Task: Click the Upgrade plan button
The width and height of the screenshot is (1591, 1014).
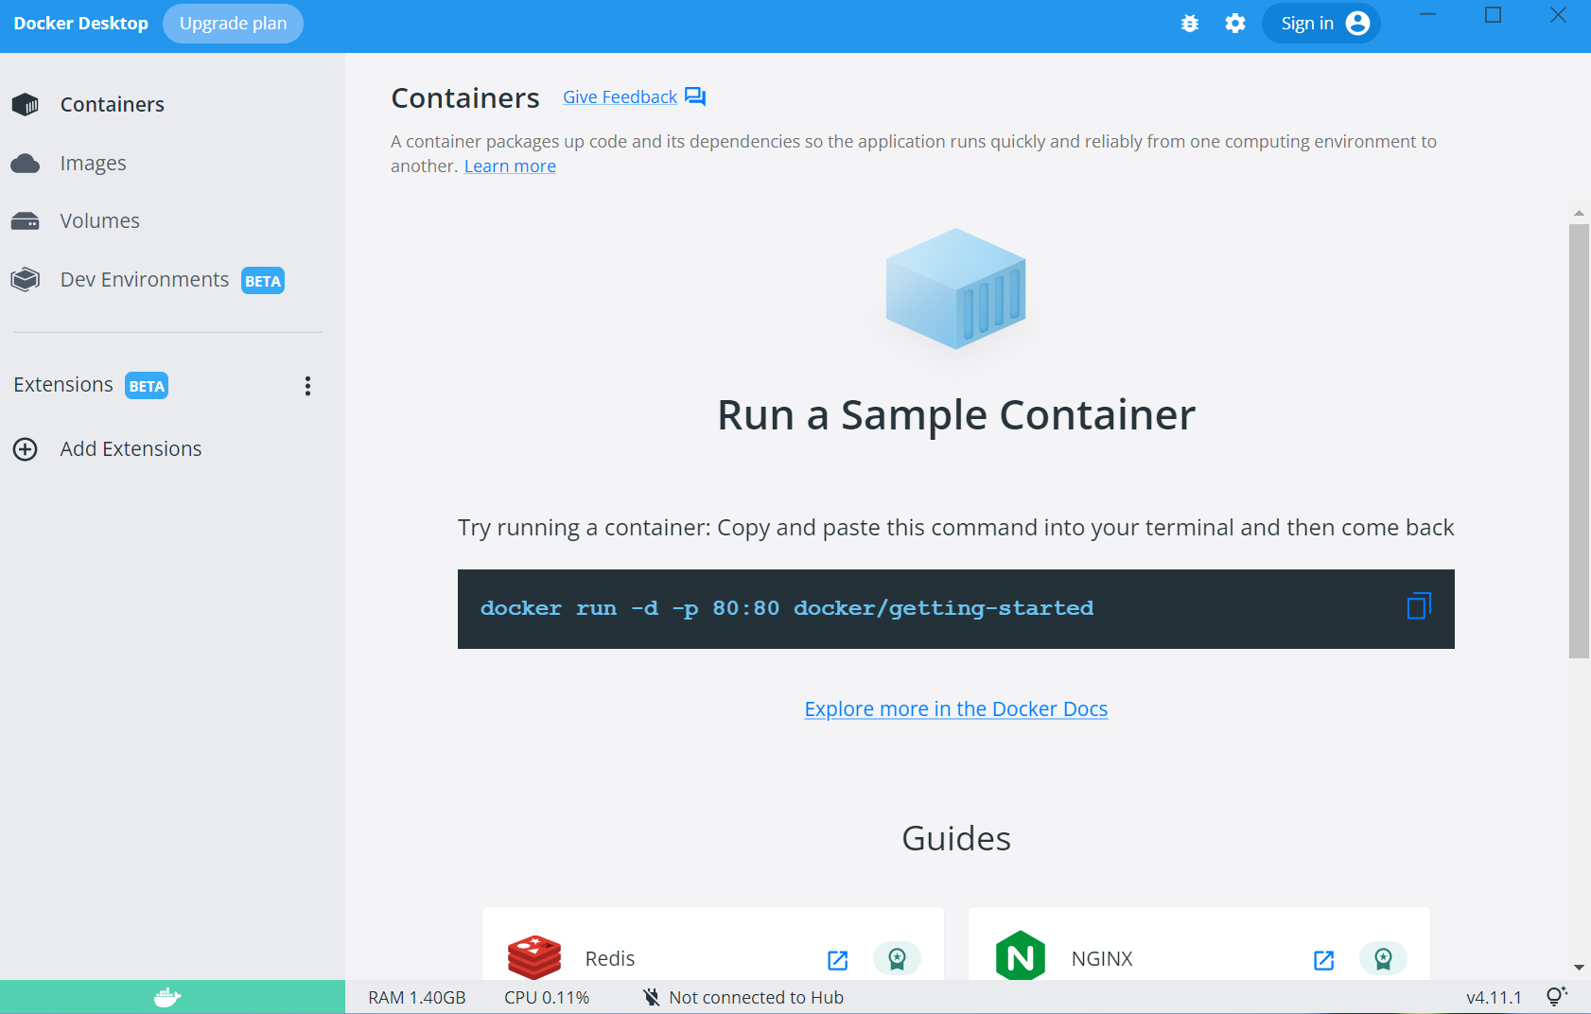Action: tap(233, 24)
